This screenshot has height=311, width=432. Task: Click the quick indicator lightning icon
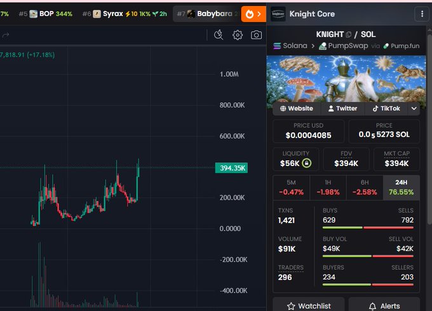coord(219,35)
